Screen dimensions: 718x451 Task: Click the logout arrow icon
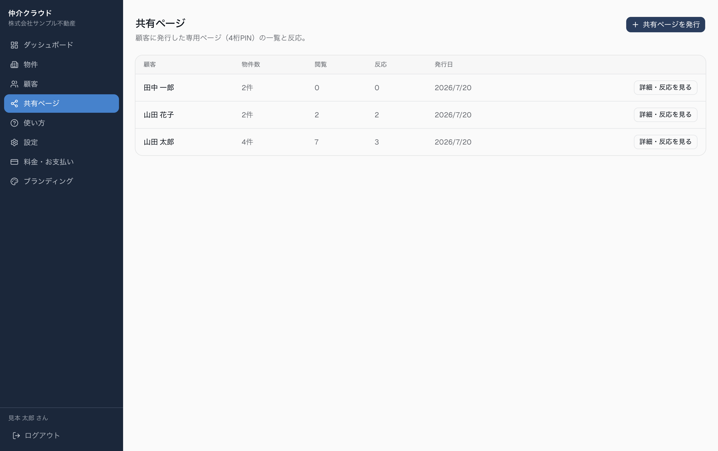pos(16,436)
